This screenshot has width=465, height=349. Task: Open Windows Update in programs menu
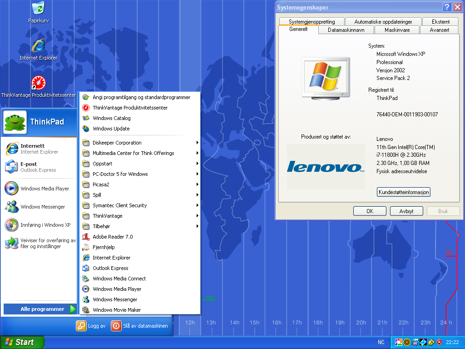[111, 129]
